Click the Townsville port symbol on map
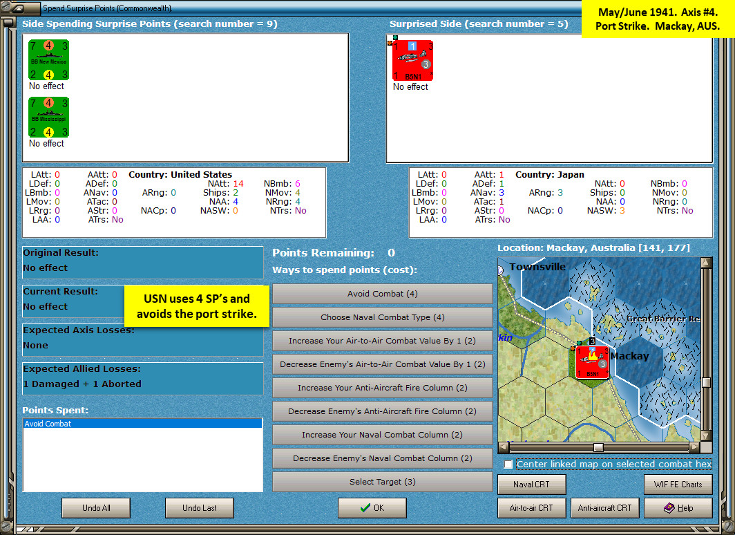This screenshot has width=735, height=535. 499,270
